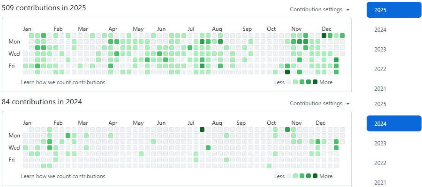Click the darkest bottom-row cell in 2025 graph
This screenshot has width=422, height=187.
(x=287, y=72)
